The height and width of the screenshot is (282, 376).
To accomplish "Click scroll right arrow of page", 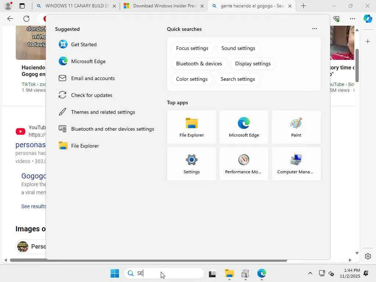I will point(350,260).
